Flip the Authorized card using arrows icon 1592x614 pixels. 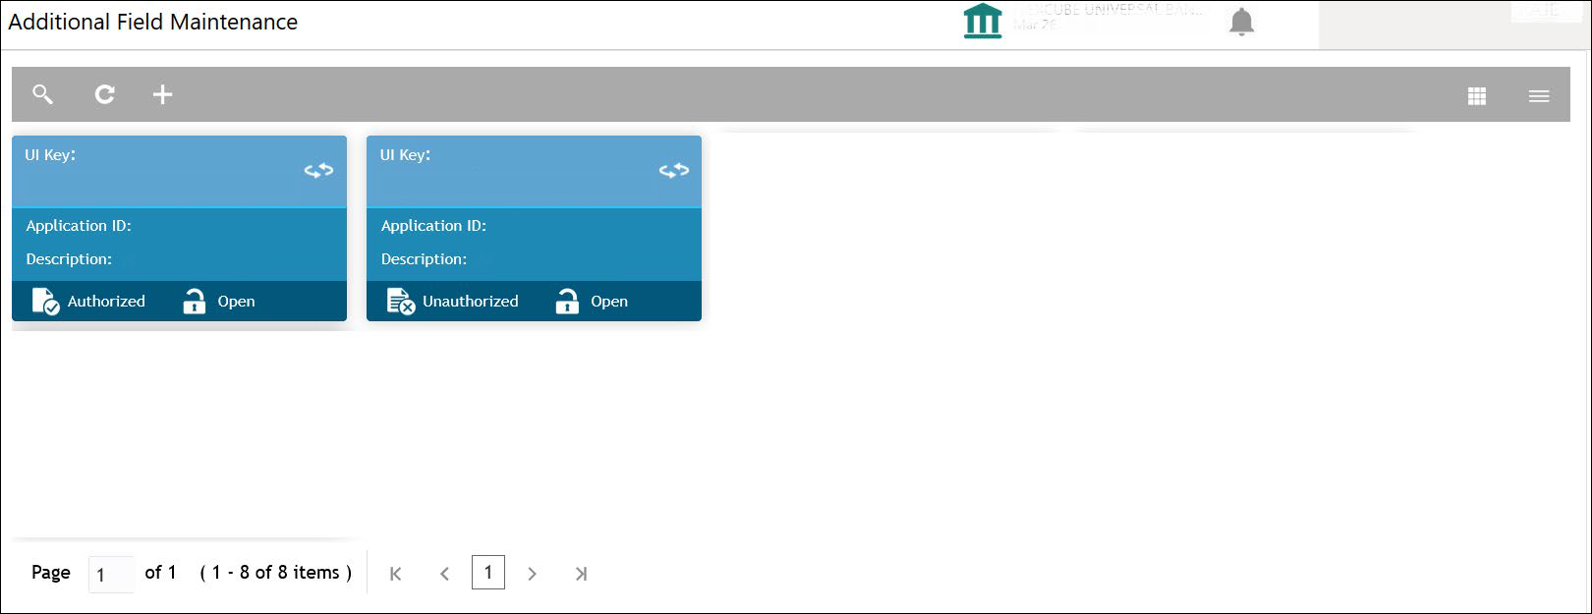tap(318, 171)
